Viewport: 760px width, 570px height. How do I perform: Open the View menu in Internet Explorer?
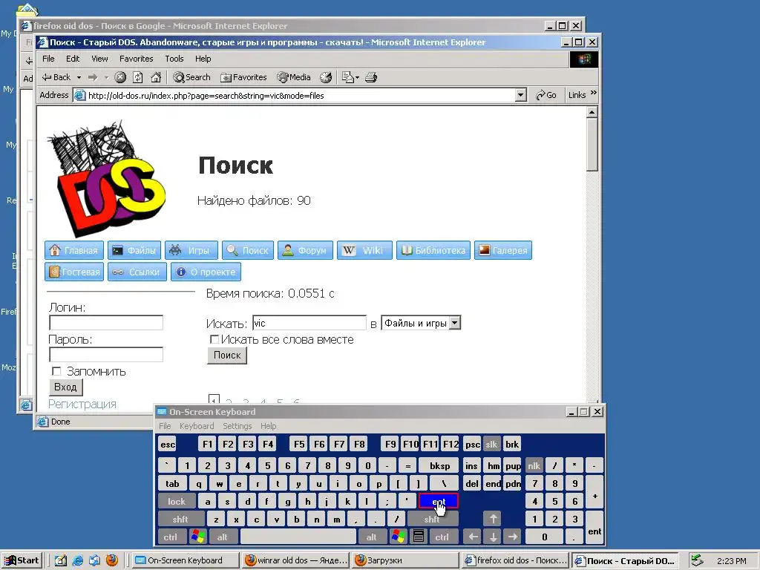[x=99, y=59]
